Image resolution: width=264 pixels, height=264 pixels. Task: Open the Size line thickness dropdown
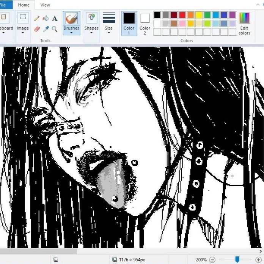click(x=109, y=23)
